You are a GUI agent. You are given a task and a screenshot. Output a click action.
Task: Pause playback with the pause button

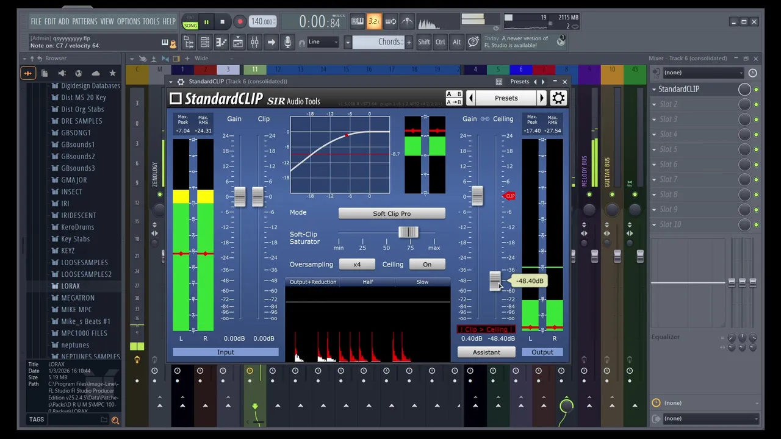click(206, 22)
